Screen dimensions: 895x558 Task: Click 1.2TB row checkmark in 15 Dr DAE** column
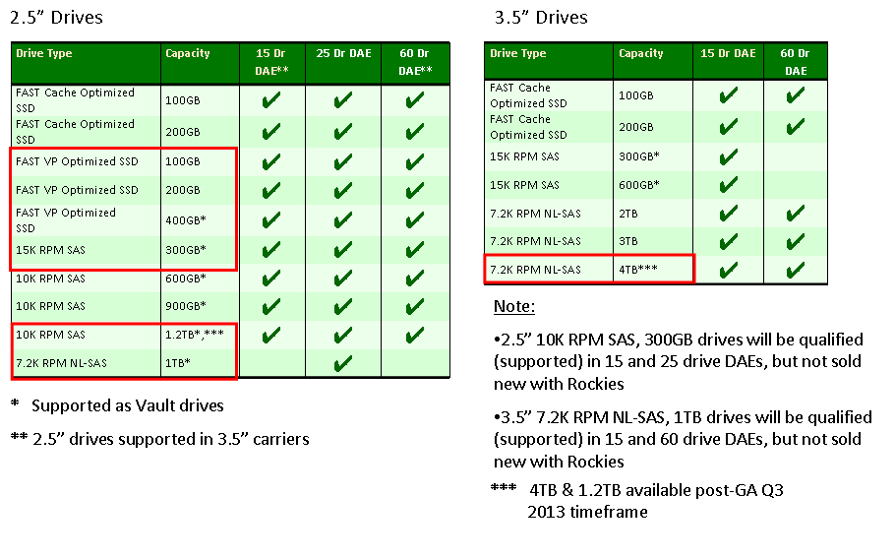[x=271, y=335]
